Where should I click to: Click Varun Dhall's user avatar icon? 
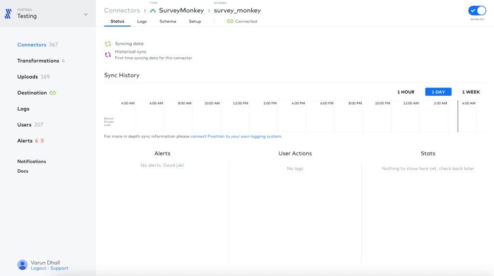[22, 264]
